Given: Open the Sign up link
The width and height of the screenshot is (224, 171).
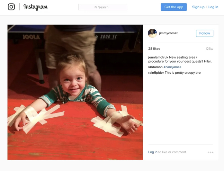Looking at the screenshot, I should pos(198,7).
